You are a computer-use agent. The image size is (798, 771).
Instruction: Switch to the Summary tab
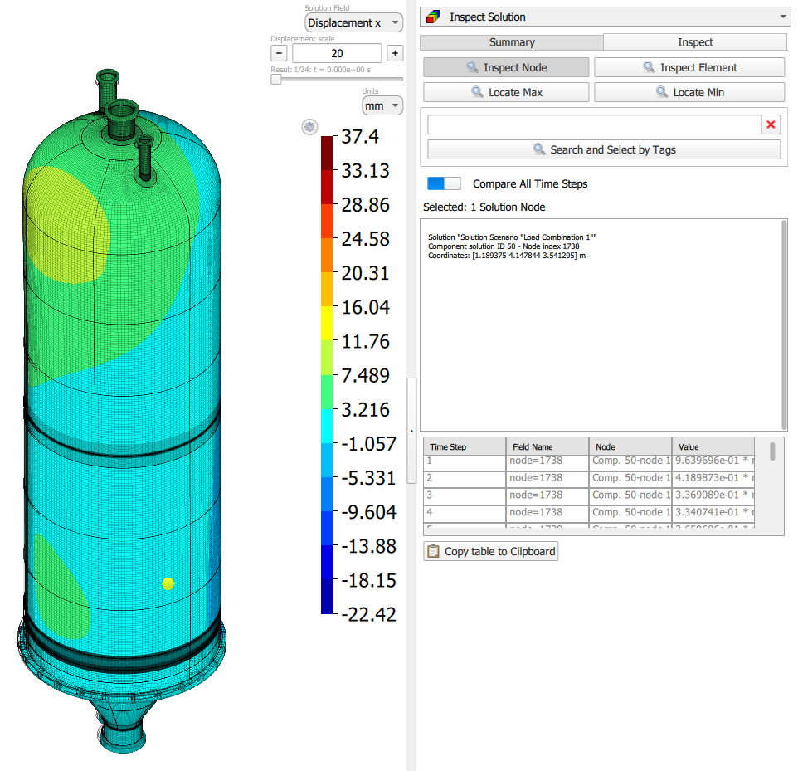pyautogui.click(x=512, y=42)
